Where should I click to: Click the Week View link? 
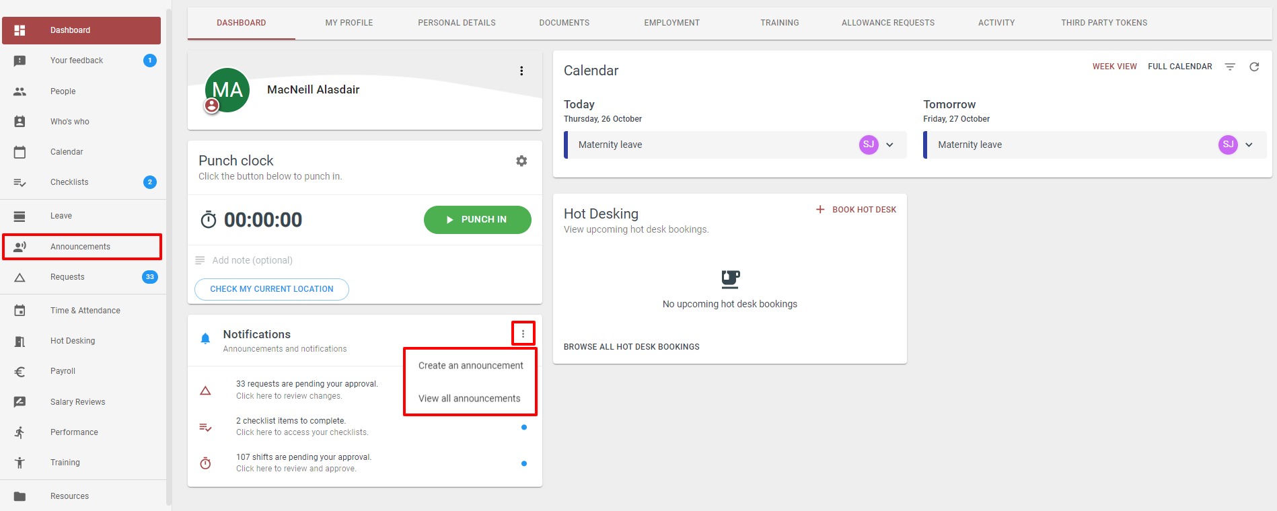[x=1115, y=67]
